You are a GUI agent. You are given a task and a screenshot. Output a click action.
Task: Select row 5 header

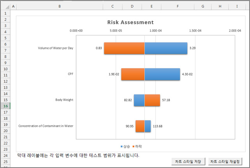5,38
